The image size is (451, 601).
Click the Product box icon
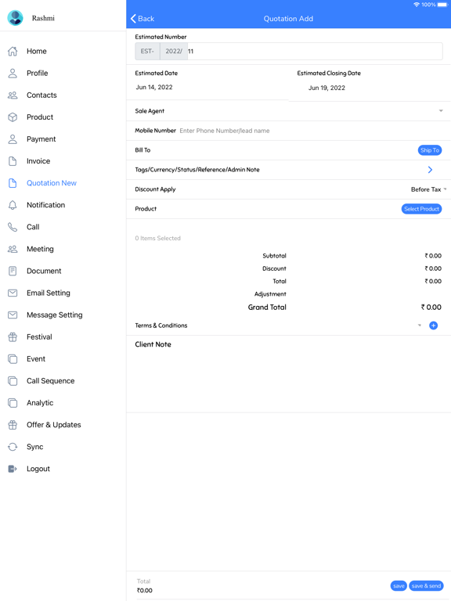pyautogui.click(x=13, y=117)
